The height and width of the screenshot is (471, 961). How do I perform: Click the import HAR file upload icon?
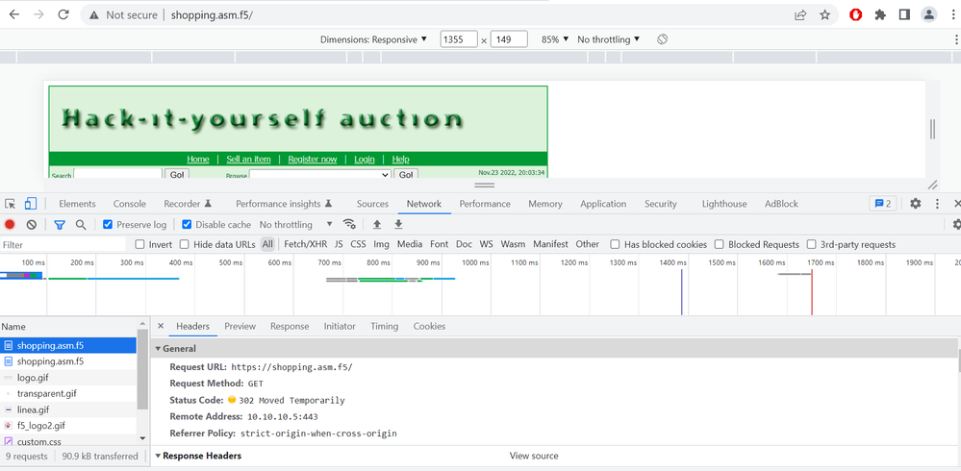coord(377,225)
